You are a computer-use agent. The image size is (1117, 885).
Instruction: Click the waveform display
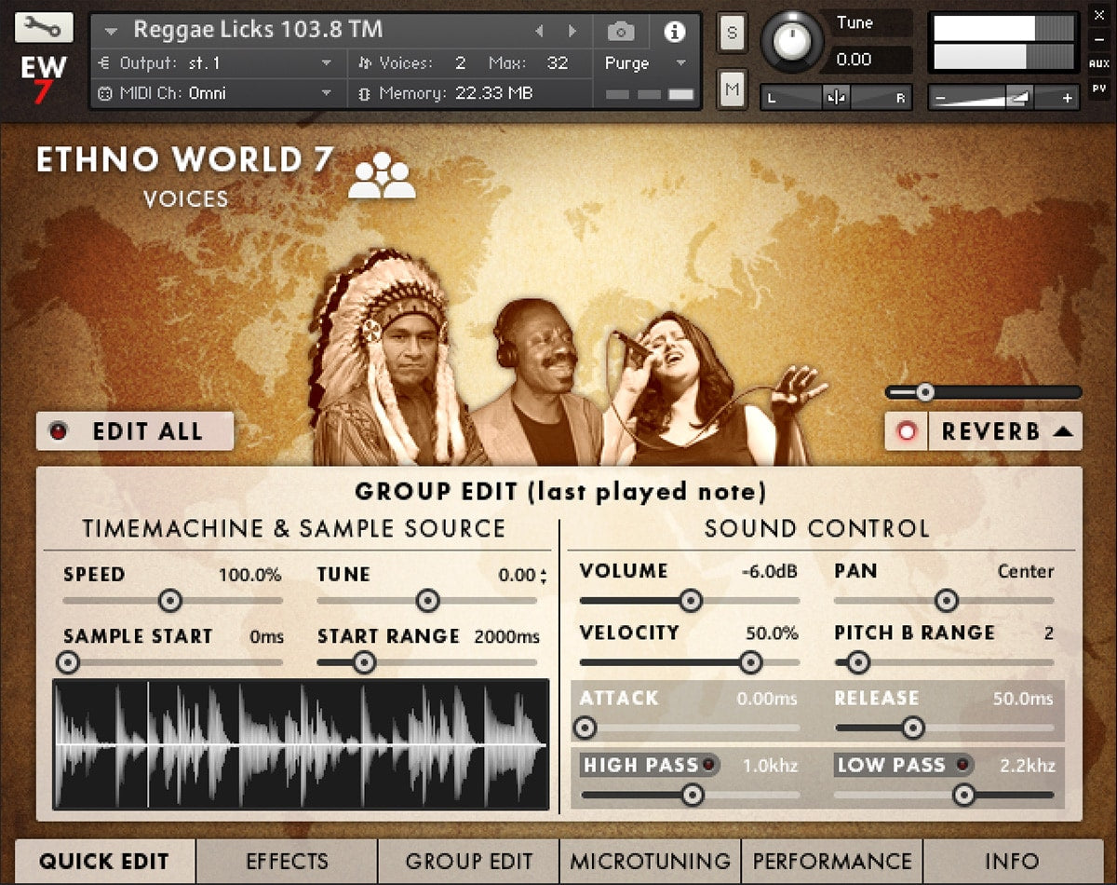(302, 744)
